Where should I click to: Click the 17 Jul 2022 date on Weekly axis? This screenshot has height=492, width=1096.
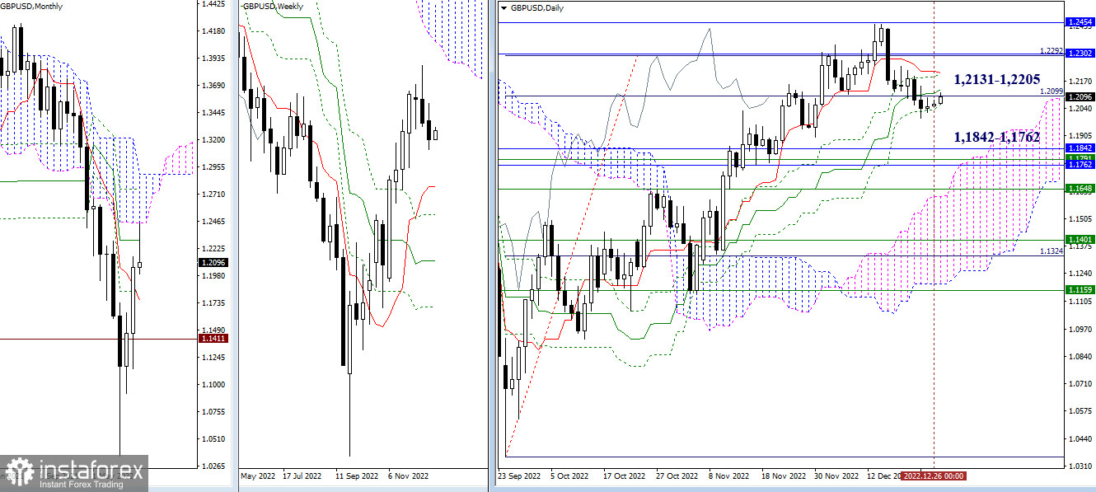pyautogui.click(x=302, y=476)
